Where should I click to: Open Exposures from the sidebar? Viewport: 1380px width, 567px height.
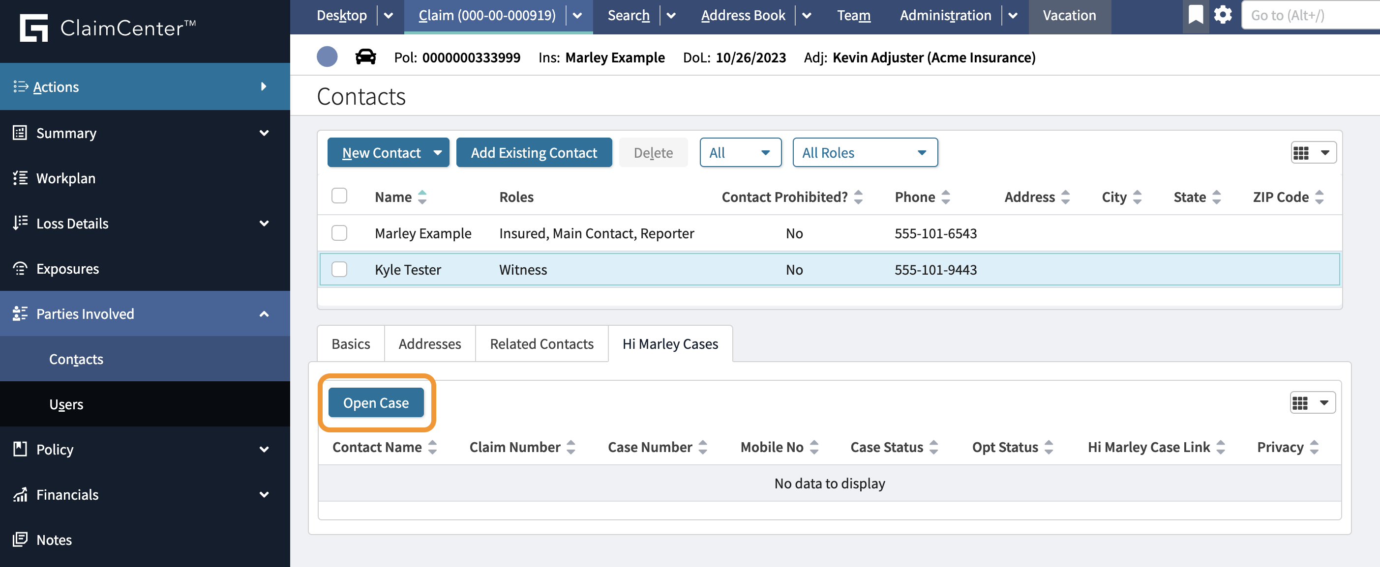(66, 268)
